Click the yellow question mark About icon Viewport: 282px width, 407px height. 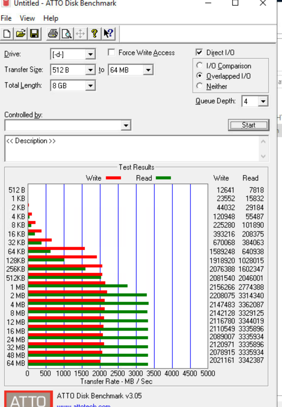94,34
